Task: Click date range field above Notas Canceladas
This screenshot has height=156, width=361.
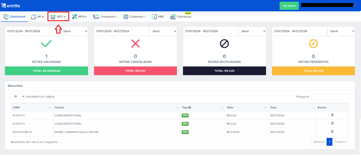Action: coord(121,31)
